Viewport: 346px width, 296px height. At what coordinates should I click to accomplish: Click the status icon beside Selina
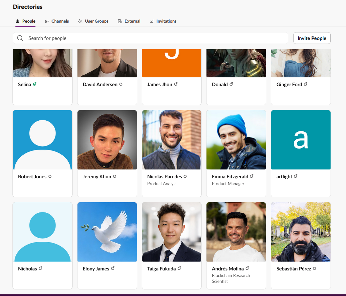(x=35, y=84)
